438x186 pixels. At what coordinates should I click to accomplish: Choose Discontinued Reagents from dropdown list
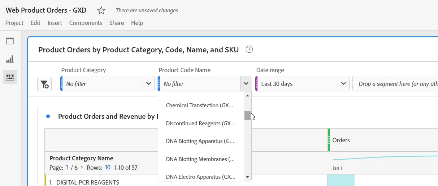click(200, 124)
